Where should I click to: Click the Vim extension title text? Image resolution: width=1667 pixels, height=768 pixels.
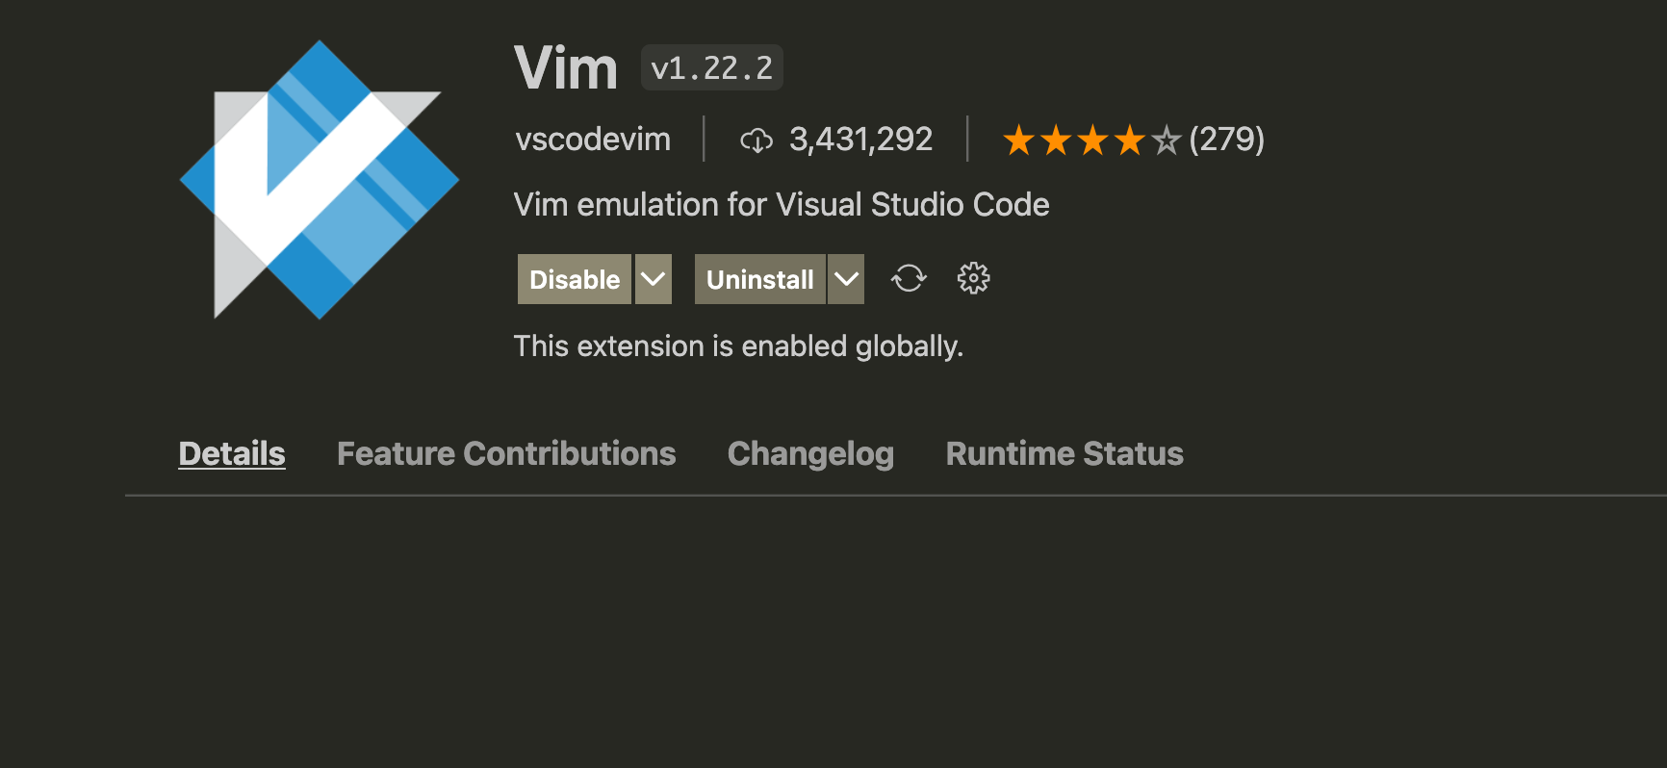click(x=566, y=66)
